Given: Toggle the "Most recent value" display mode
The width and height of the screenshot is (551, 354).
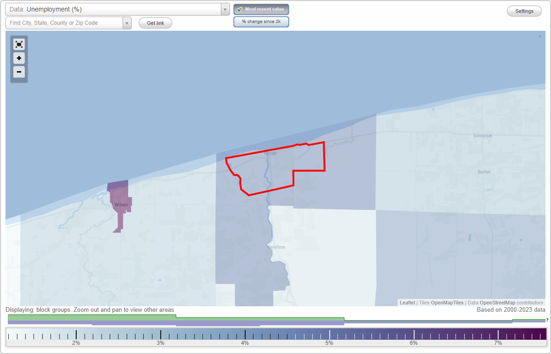Looking at the screenshot, I should point(261,9).
